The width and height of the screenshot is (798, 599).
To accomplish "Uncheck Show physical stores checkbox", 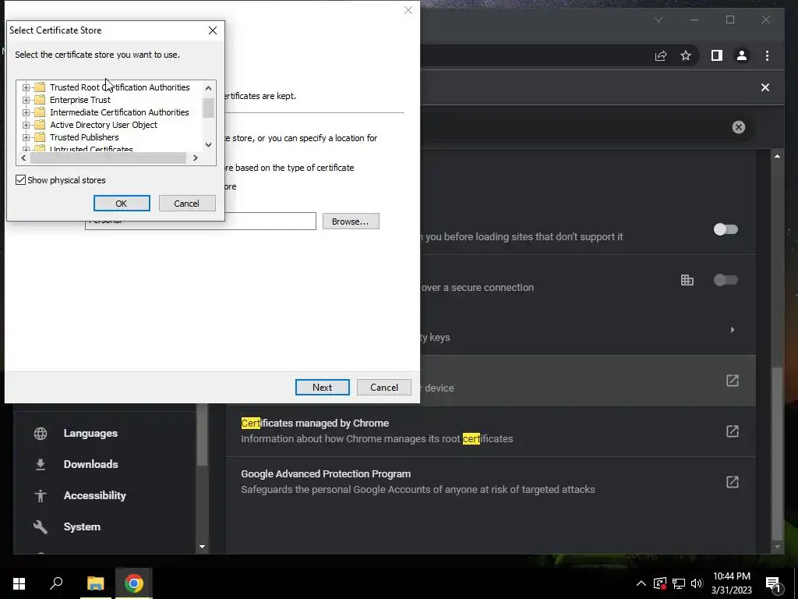I will tap(21, 180).
